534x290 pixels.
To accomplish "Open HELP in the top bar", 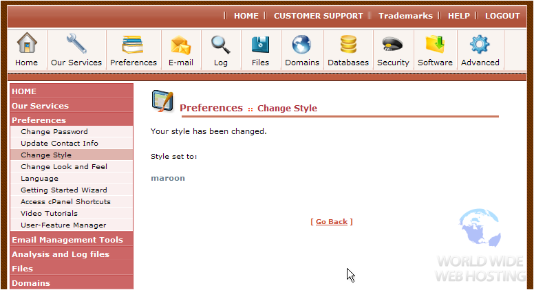I will [459, 16].
